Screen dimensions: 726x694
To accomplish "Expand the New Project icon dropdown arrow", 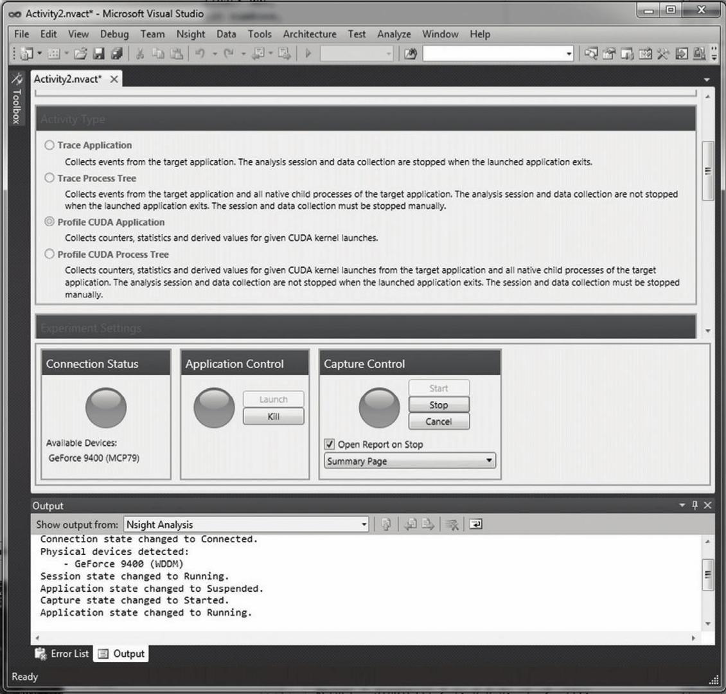I will click(x=39, y=54).
